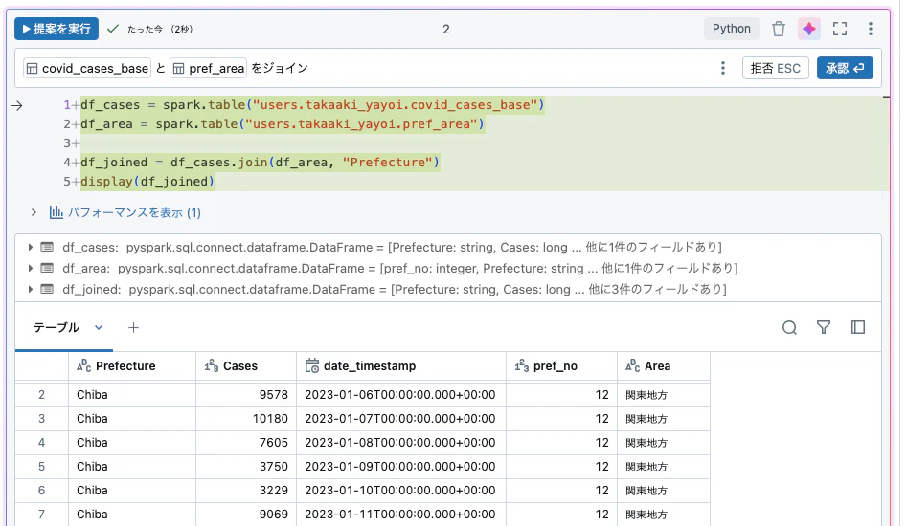Screen dimensions: 907x526
Task: Select cell with Cases value 3229
Action: [246, 491]
